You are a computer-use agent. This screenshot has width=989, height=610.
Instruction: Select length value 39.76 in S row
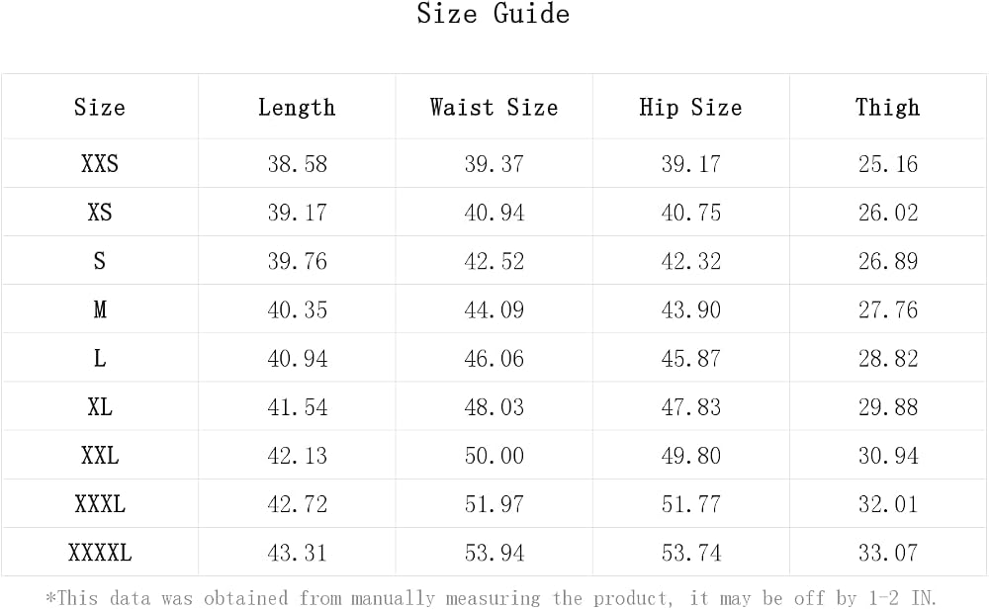click(x=297, y=261)
